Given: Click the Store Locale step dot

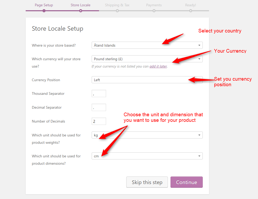Looking at the screenshot, I should pyautogui.click(x=81, y=11).
